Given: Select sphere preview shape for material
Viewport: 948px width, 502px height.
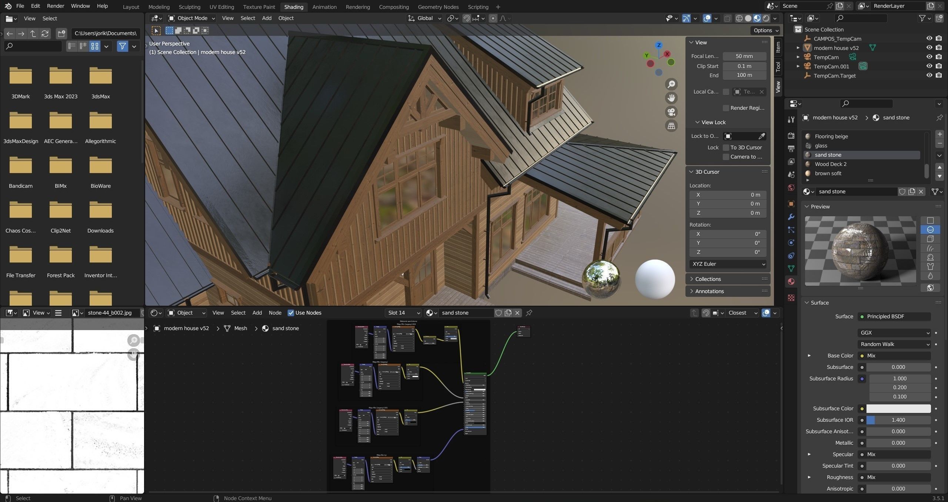Looking at the screenshot, I should (930, 230).
